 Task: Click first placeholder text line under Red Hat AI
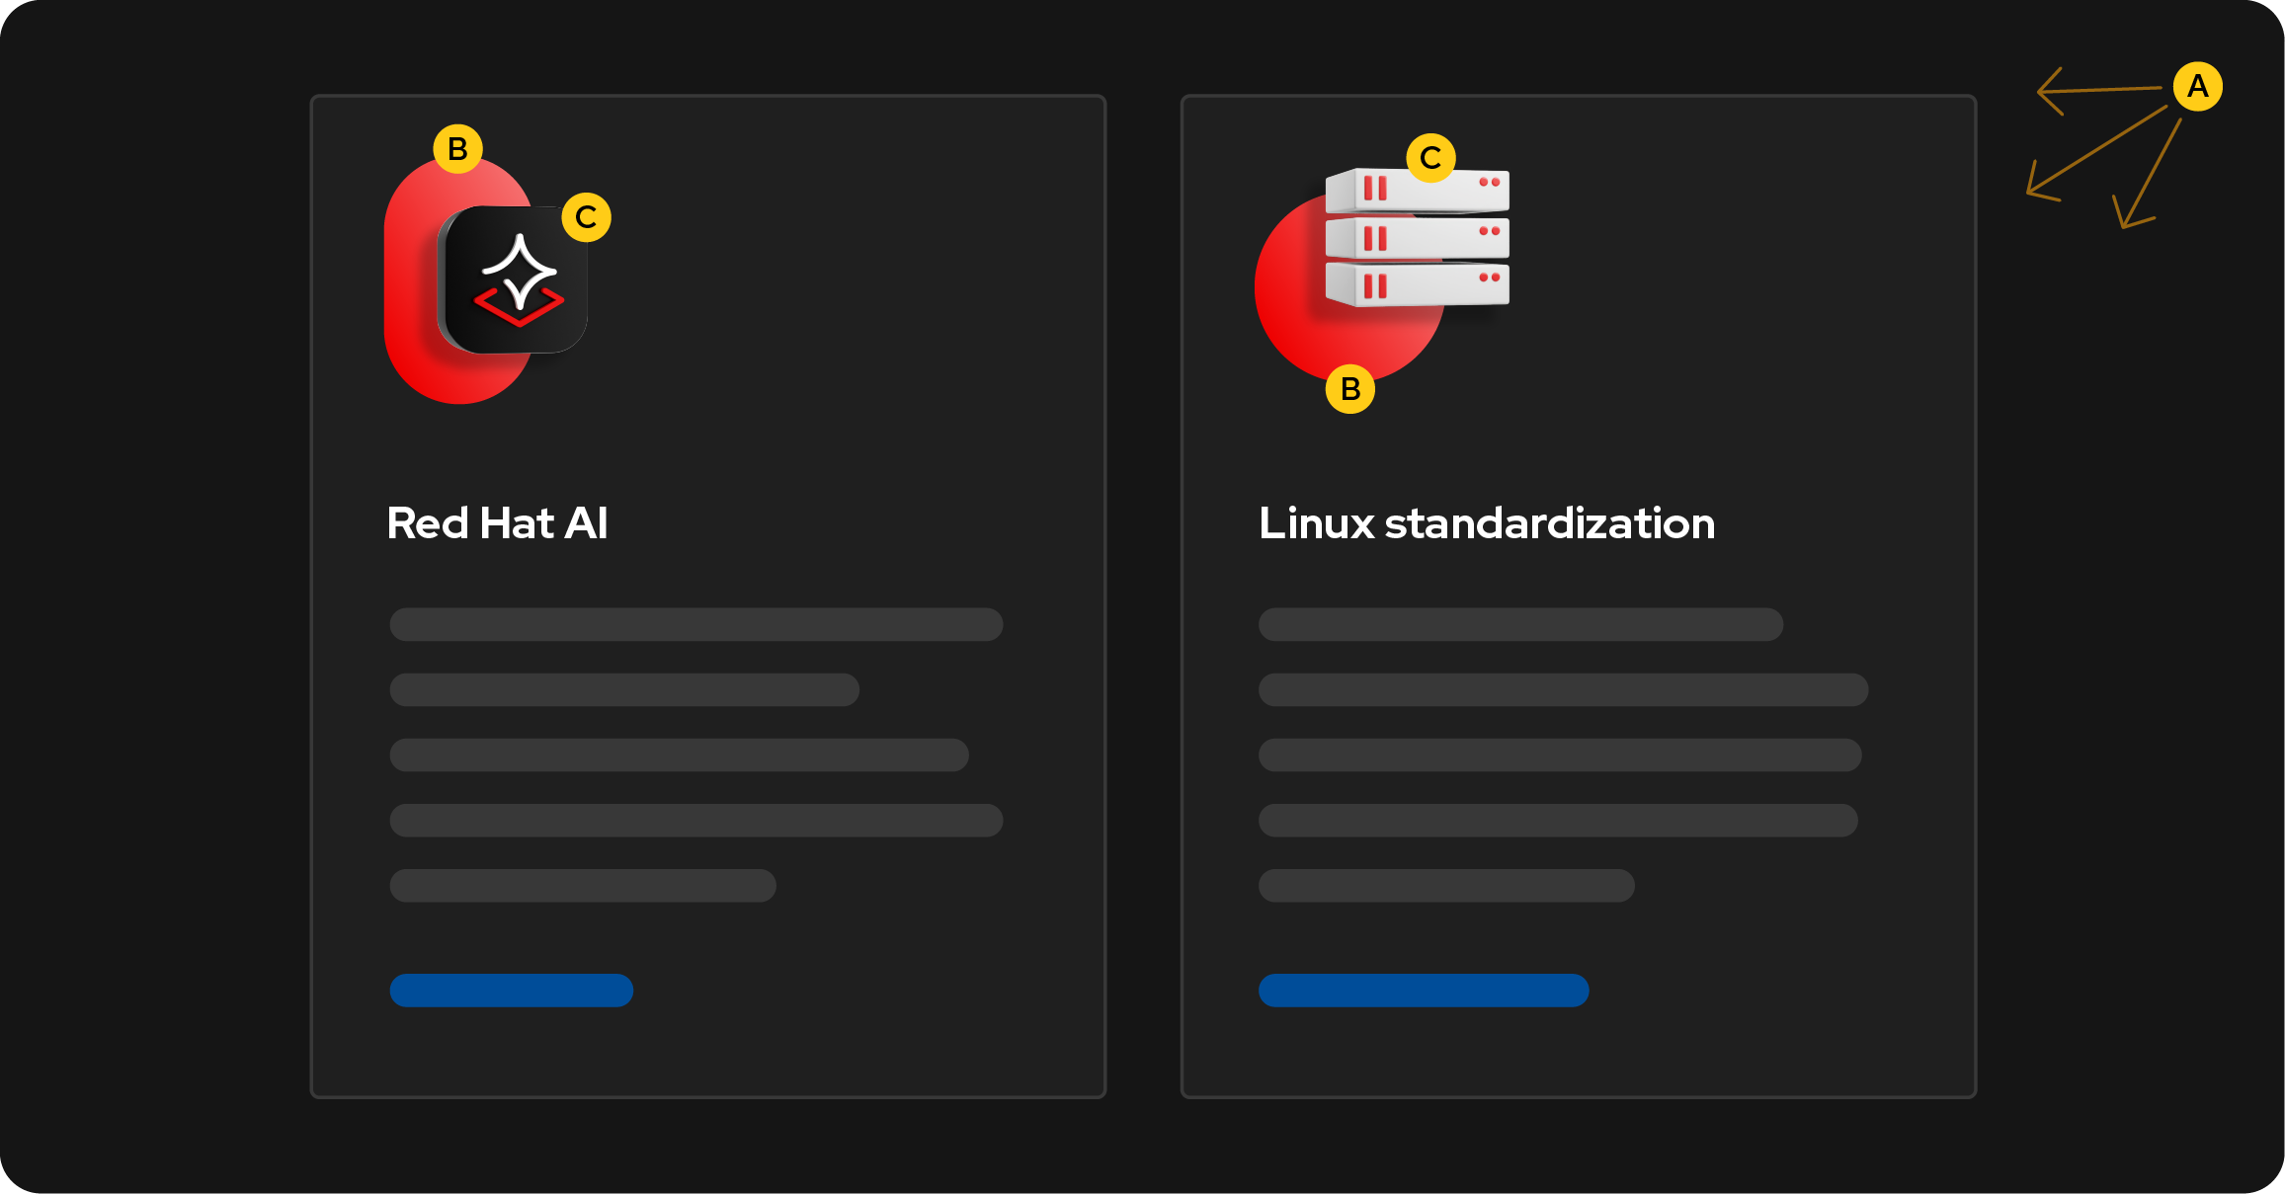click(695, 624)
